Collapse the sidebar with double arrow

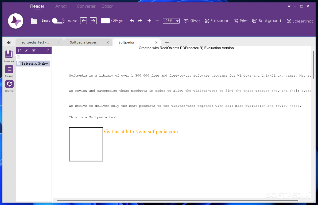point(9,42)
